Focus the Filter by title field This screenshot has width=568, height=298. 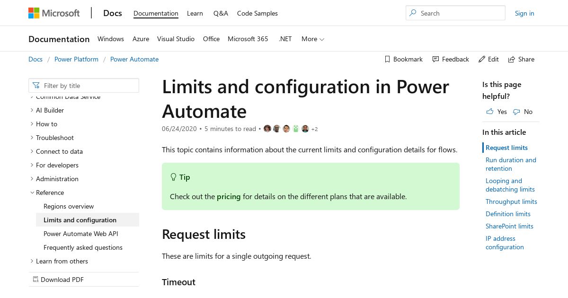pos(84,86)
